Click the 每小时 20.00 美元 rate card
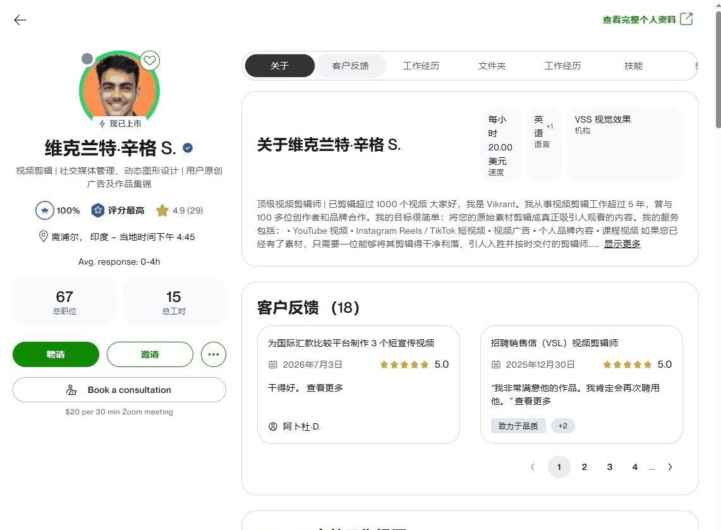 [x=500, y=145]
